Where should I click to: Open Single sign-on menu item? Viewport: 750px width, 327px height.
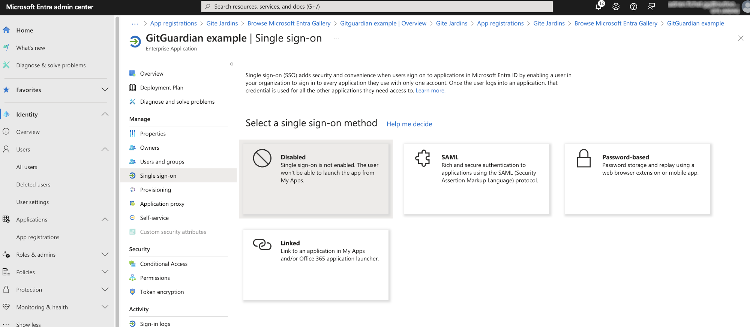[x=178, y=175]
